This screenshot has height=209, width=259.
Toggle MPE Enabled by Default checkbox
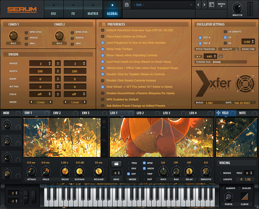click(103, 99)
